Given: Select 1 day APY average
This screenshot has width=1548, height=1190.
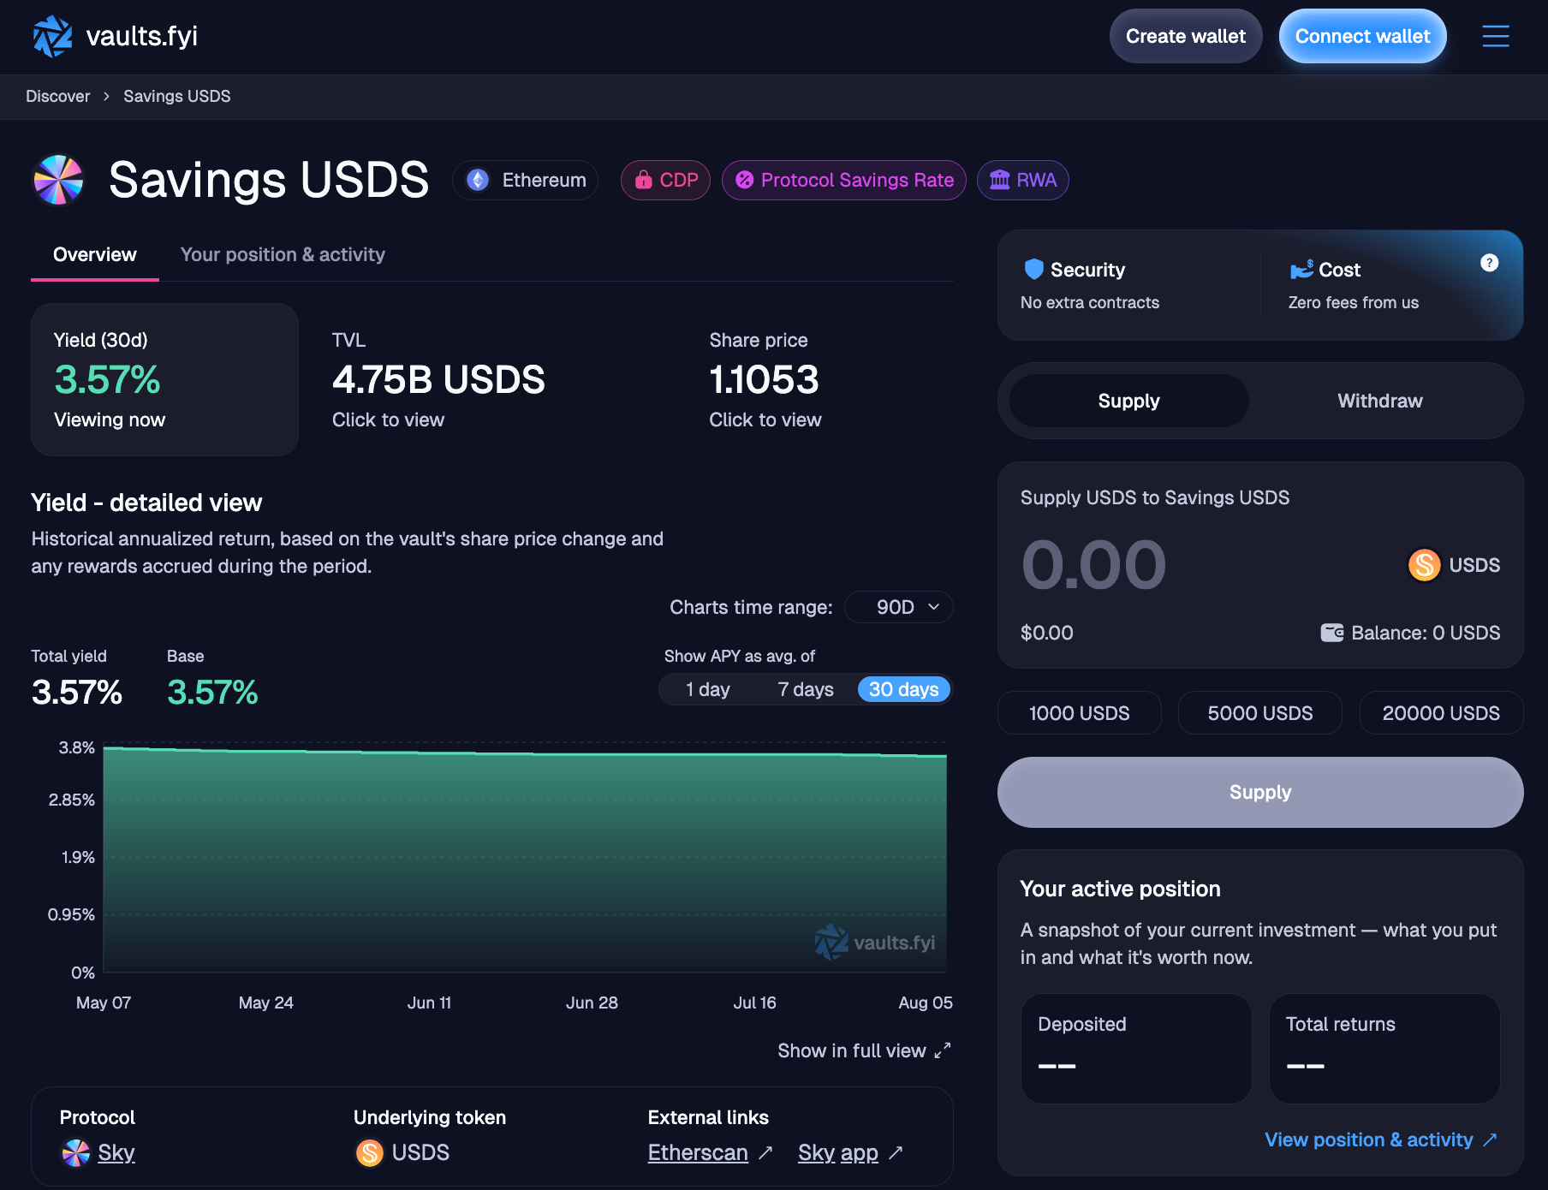Looking at the screenshot, I should pyautogui.click(x=707, y=689).
